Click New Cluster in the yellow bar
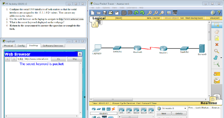The image size is (224, 118). coord(153,18)
